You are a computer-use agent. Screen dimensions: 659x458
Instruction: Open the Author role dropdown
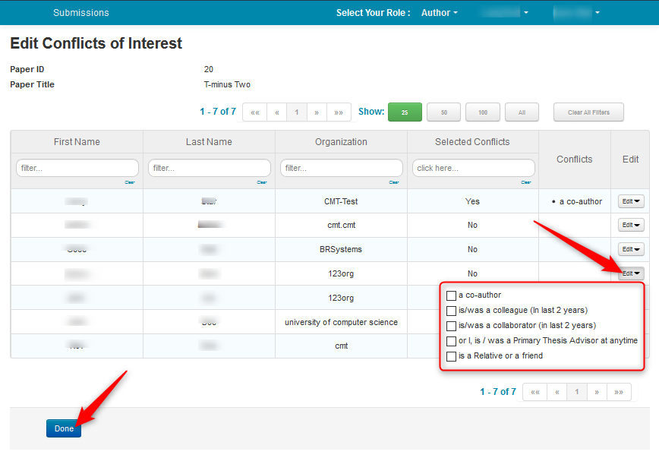pos(440,13)
